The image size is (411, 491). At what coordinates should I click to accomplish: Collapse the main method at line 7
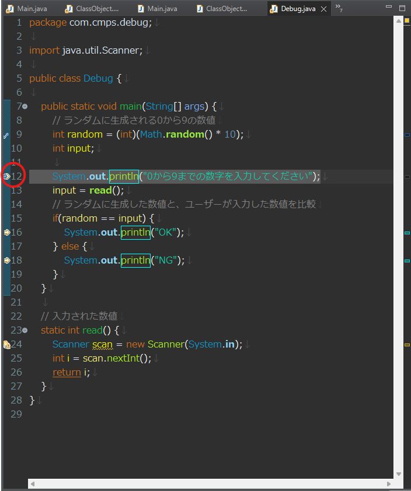point(25,106)
